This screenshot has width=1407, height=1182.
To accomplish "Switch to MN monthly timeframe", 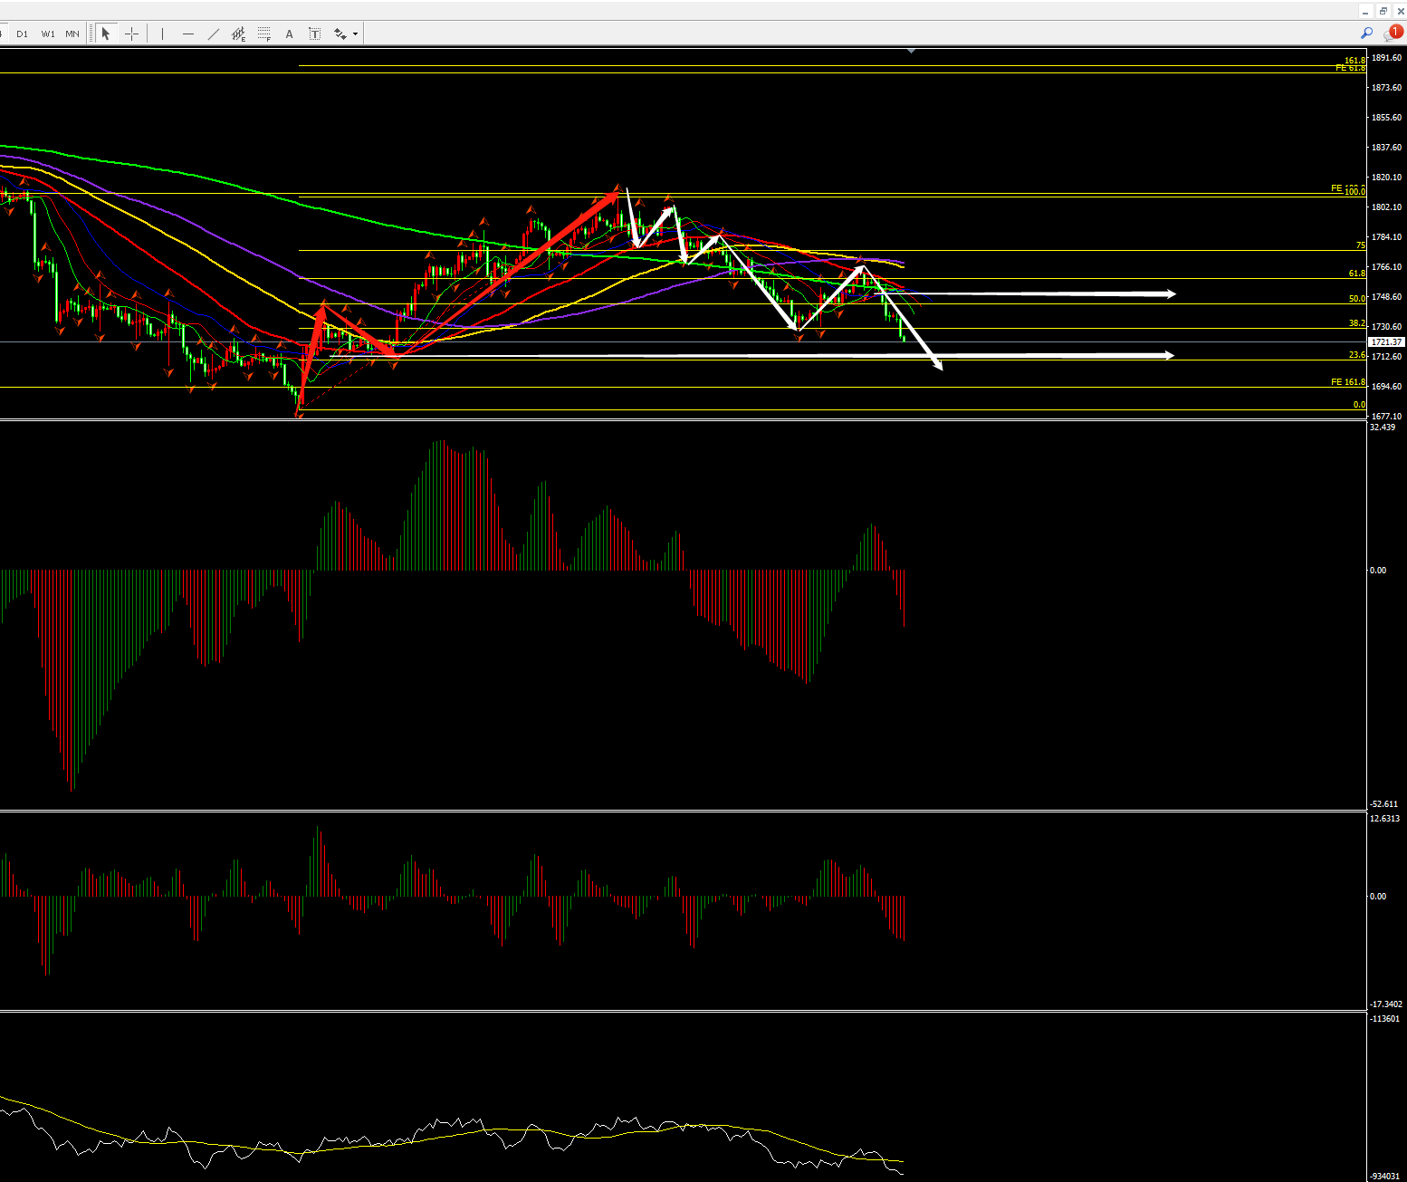I will (72, 34).
